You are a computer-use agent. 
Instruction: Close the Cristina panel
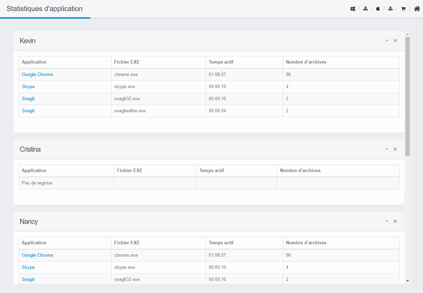(x=395, y=149)
